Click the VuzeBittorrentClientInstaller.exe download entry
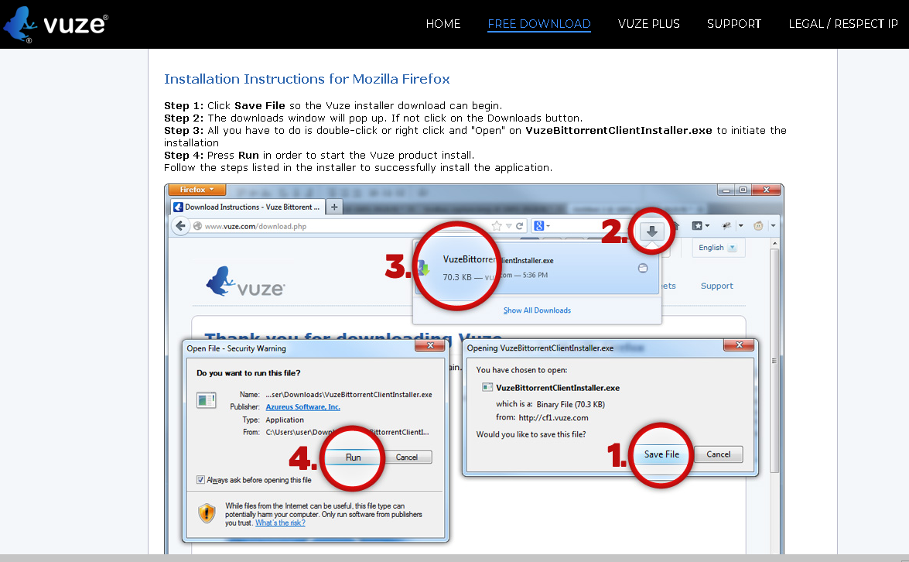Image resolution: width=909 pixels, height=562 pixels. coord(538,268)
